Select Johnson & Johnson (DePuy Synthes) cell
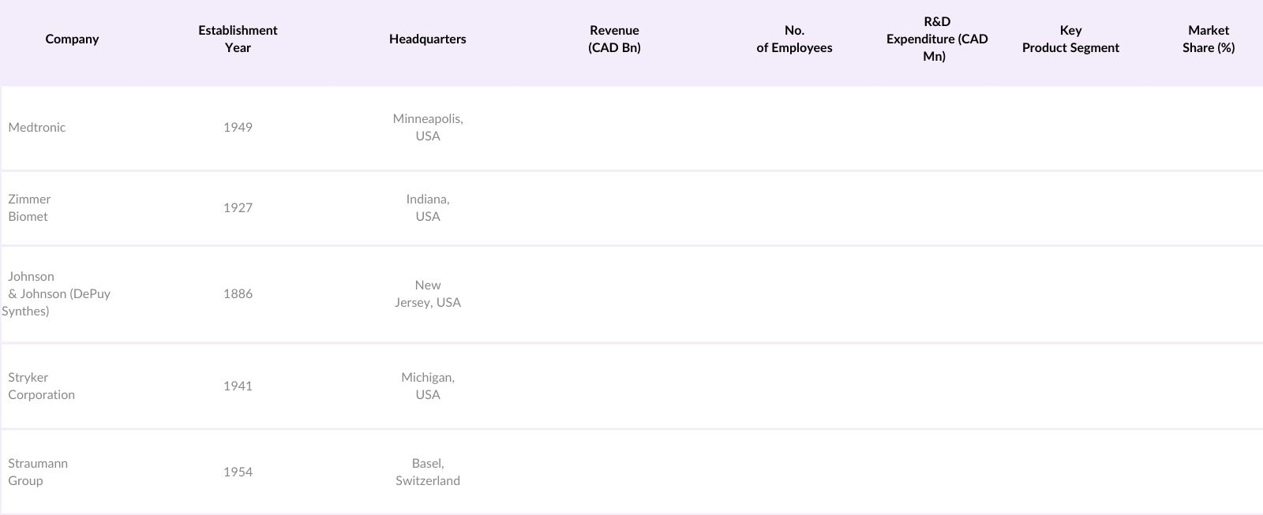1263x515 pixels. pyautogui.click(x=55, y=294)
